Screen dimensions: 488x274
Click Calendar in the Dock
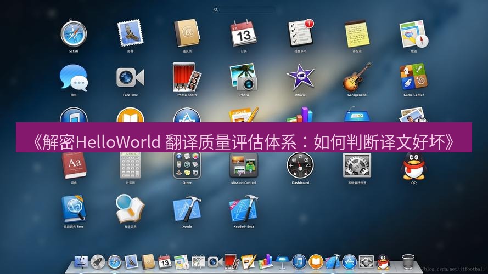(x=165, y=261)
